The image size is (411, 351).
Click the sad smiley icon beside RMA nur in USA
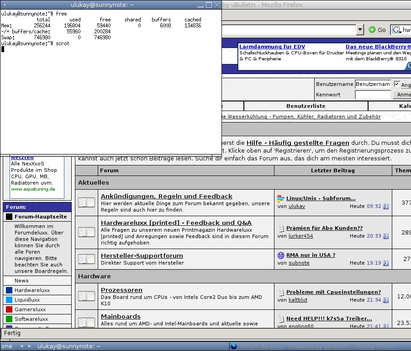pyautogui.click(x=281, y=255)
